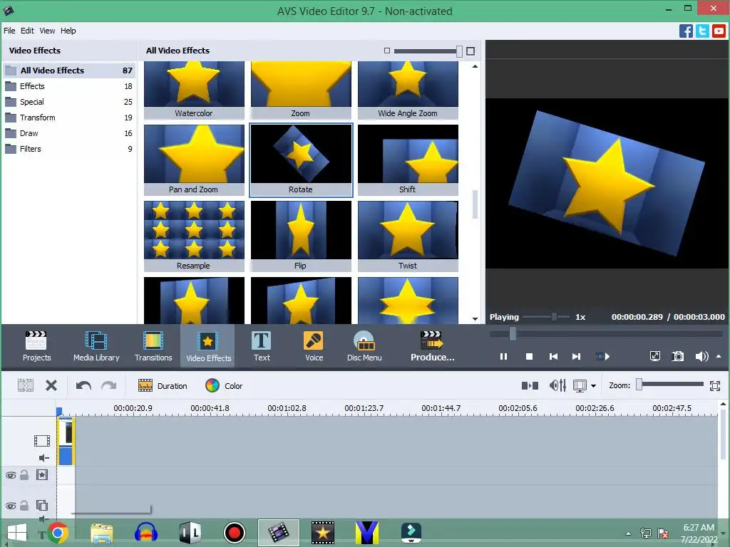Click the zoom to fit icon
730x547 pixels.
pos(715,385)
